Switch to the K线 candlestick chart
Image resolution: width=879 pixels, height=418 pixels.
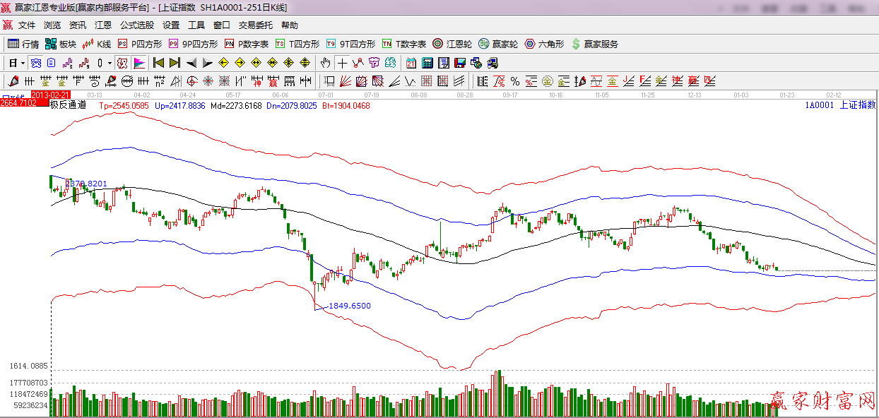tap(97, 44)
